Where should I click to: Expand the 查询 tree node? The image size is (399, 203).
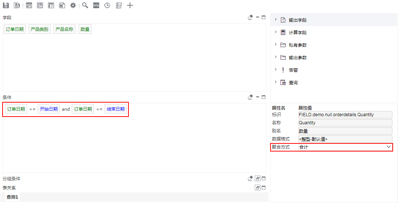276,82
